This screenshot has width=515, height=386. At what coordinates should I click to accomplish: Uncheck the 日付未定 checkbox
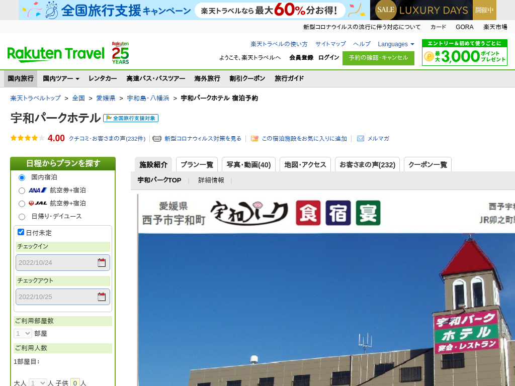(x=21, y=232)
